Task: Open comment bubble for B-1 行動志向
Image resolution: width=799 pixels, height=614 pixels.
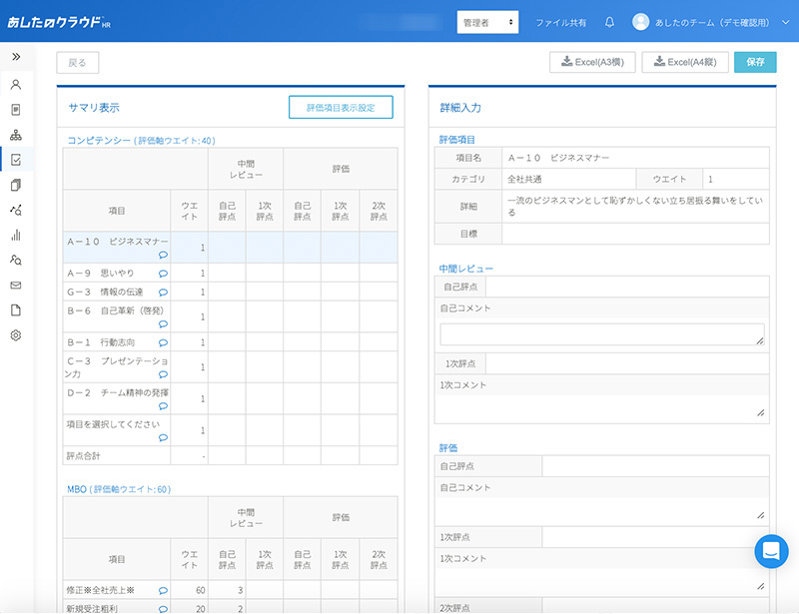Action: tap(163, 342)
